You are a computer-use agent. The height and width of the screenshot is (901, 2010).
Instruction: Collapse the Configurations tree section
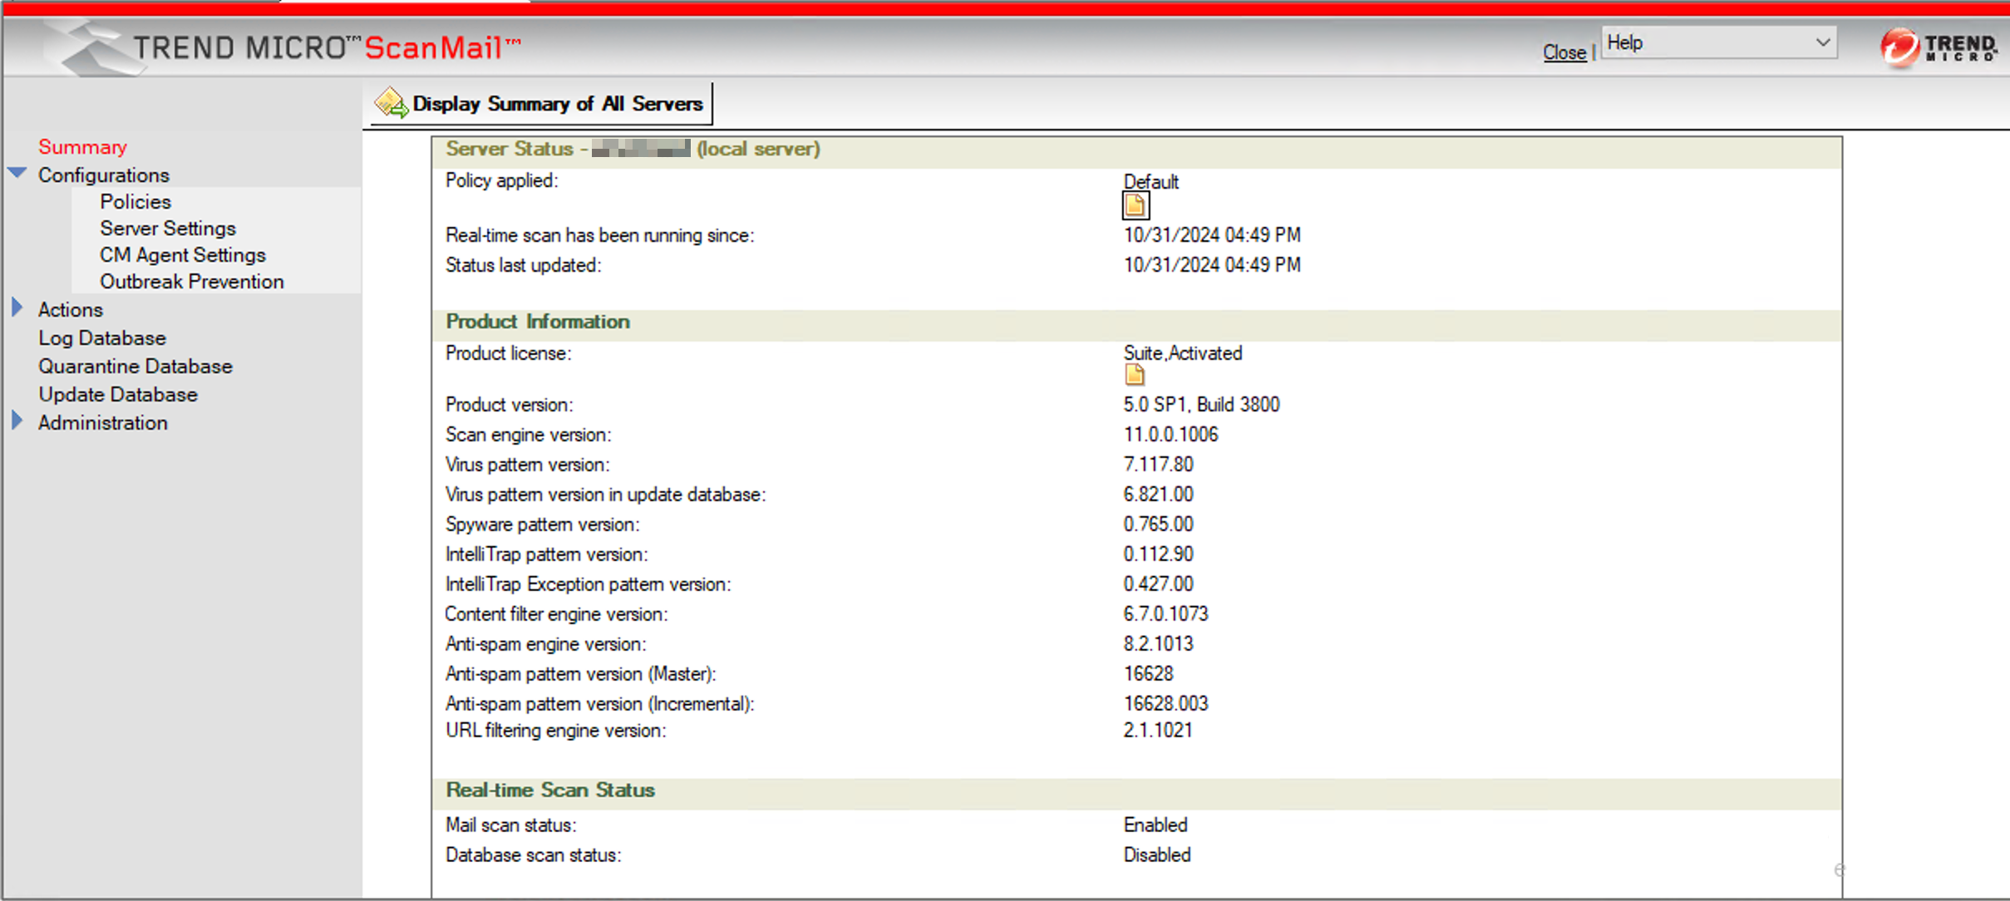click(x=17, y=174)
